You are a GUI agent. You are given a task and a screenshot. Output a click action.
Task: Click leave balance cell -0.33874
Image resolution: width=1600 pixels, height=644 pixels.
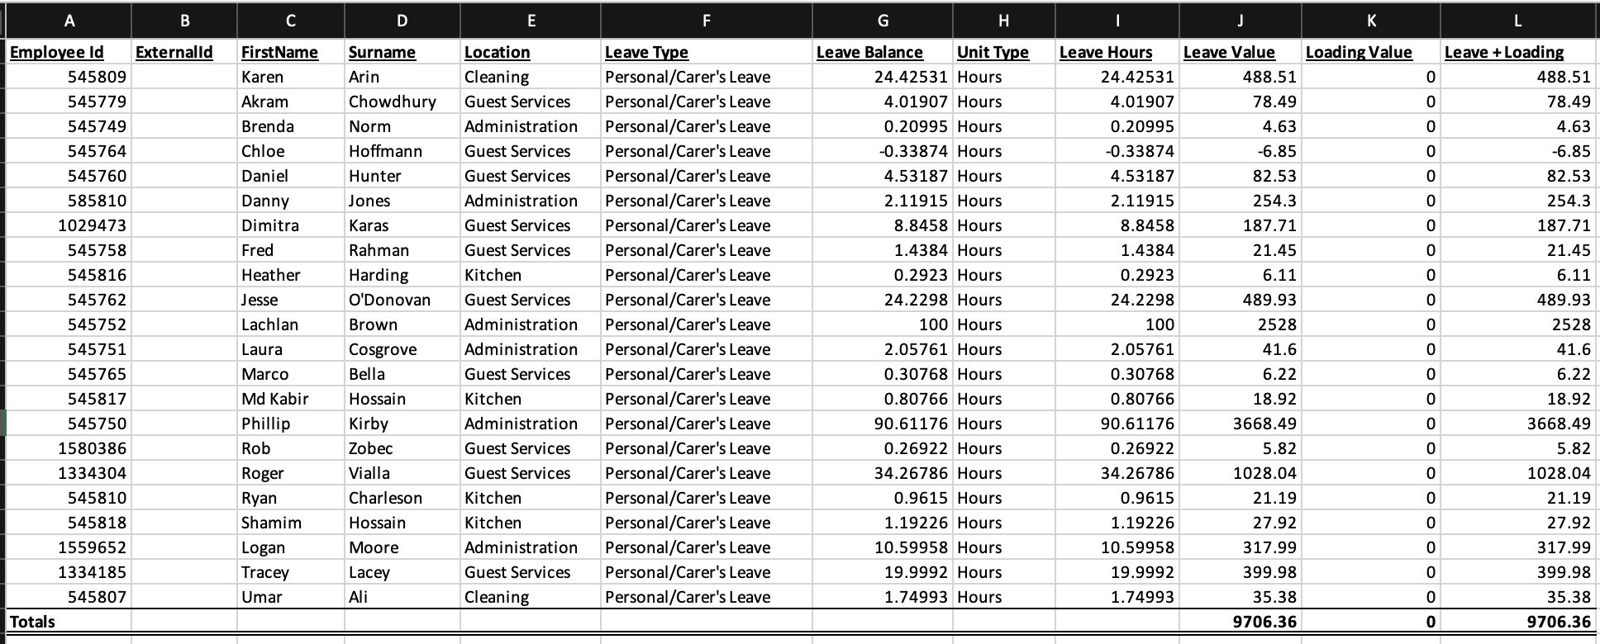pos(883,151)
